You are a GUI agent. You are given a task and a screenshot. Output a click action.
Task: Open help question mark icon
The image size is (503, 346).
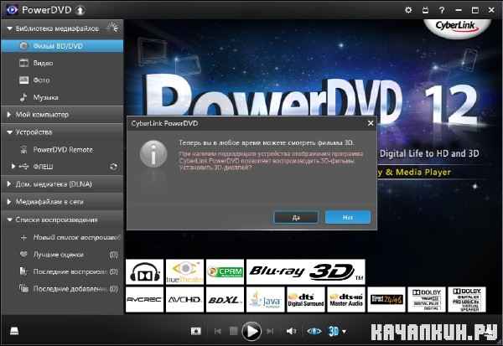[x=442, y=10]
